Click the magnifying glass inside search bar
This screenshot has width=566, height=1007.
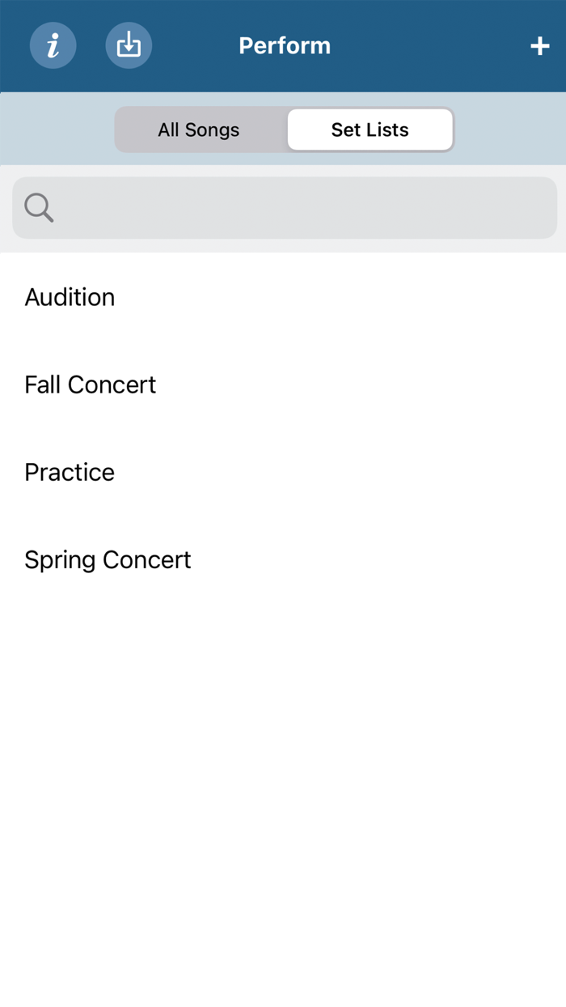pyautogui.click(x=37, y=208)
